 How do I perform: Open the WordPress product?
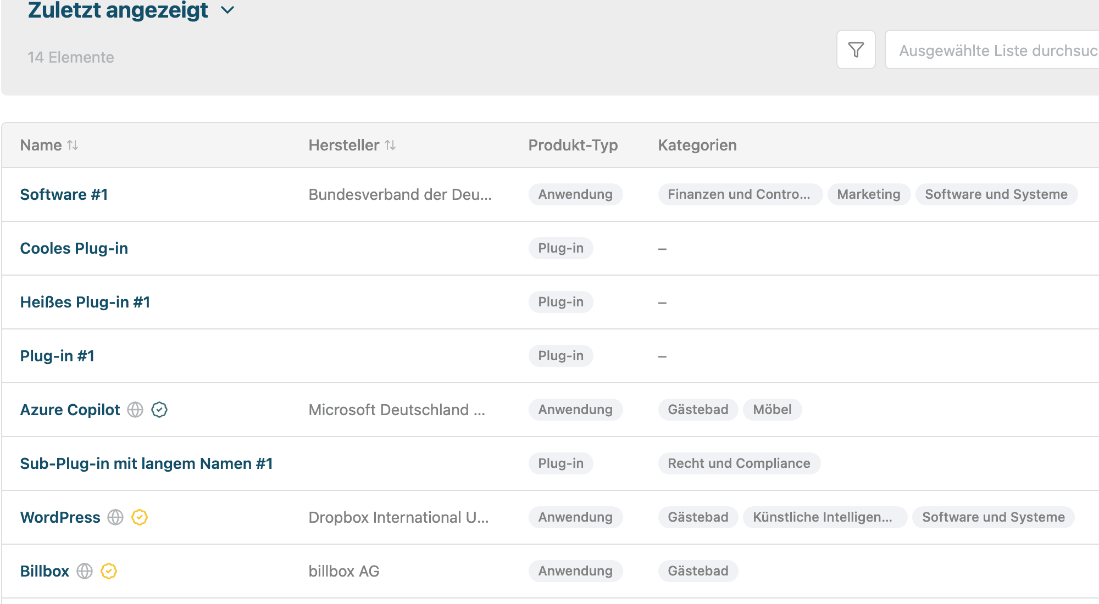point(60,517)
